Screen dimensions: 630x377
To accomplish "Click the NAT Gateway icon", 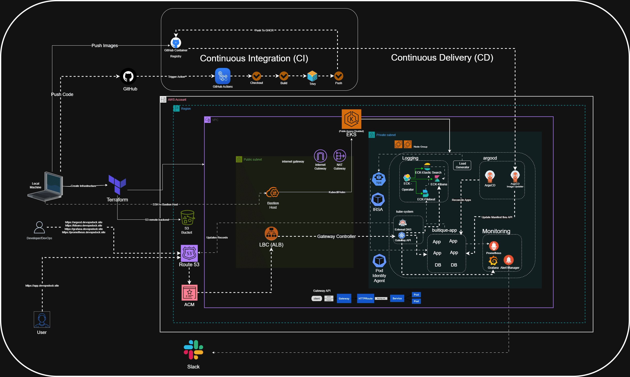I will coord(340,156).
